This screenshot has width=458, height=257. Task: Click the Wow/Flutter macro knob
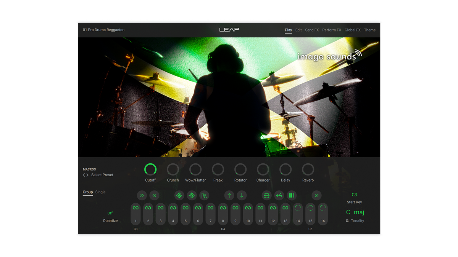tap(195, 169)
